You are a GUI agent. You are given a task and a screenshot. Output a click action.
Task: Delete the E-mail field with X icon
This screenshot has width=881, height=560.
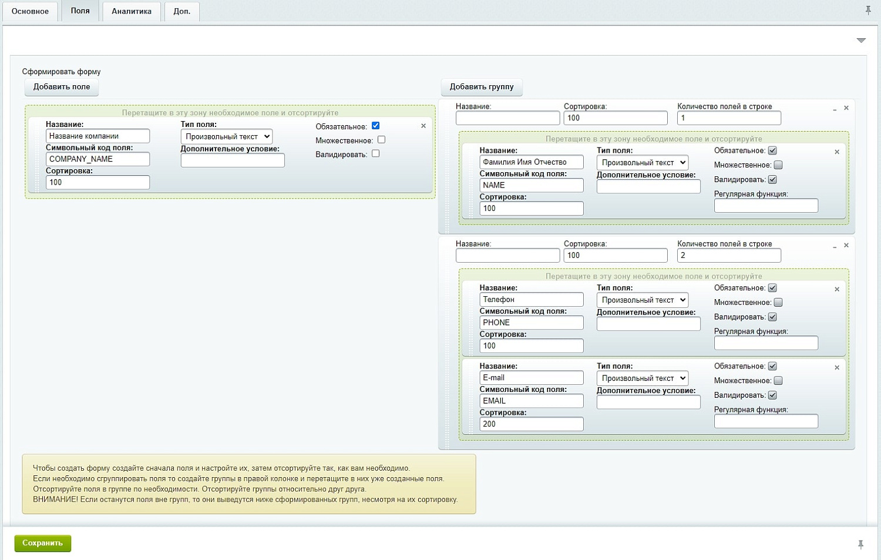coord(837,367)
